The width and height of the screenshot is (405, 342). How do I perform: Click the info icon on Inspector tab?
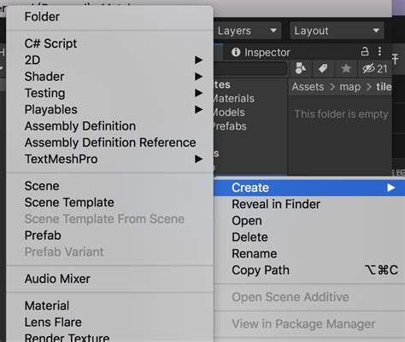[x=236, y=52]
